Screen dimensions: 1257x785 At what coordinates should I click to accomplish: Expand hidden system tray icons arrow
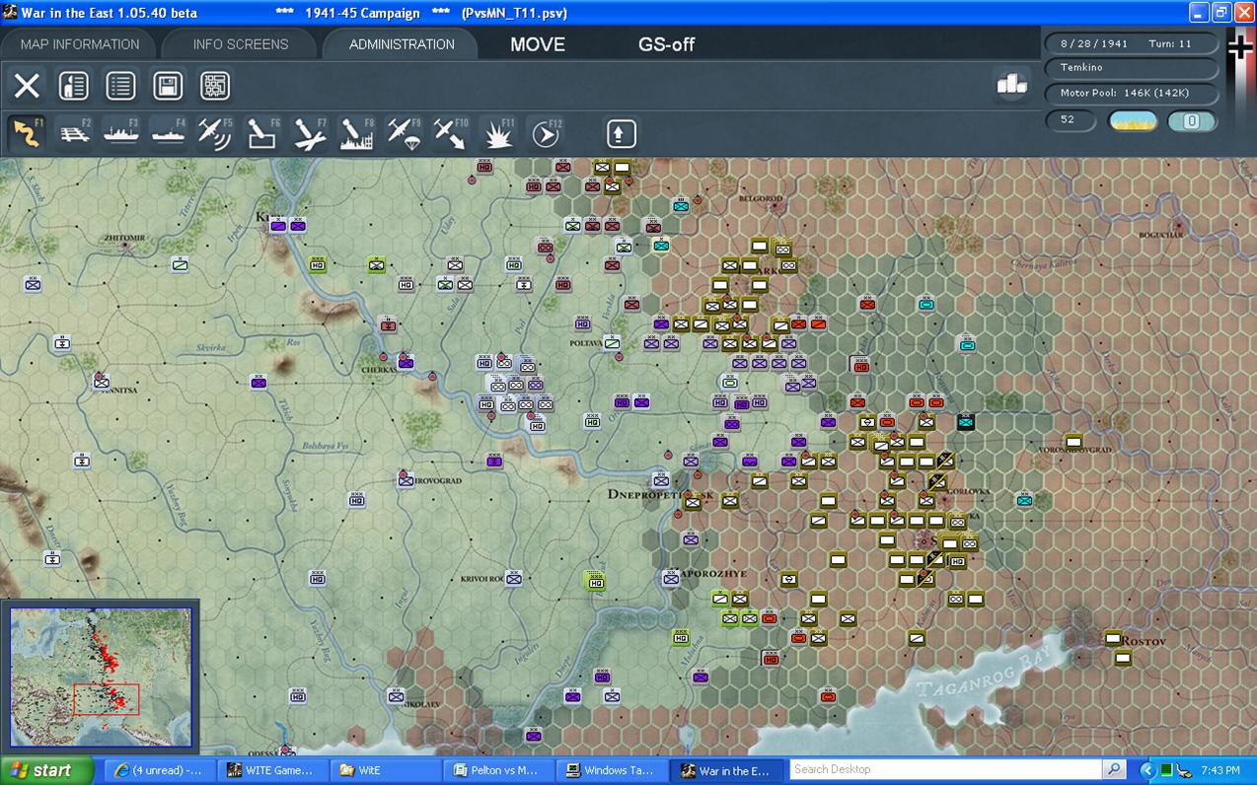pos(1147,770)
